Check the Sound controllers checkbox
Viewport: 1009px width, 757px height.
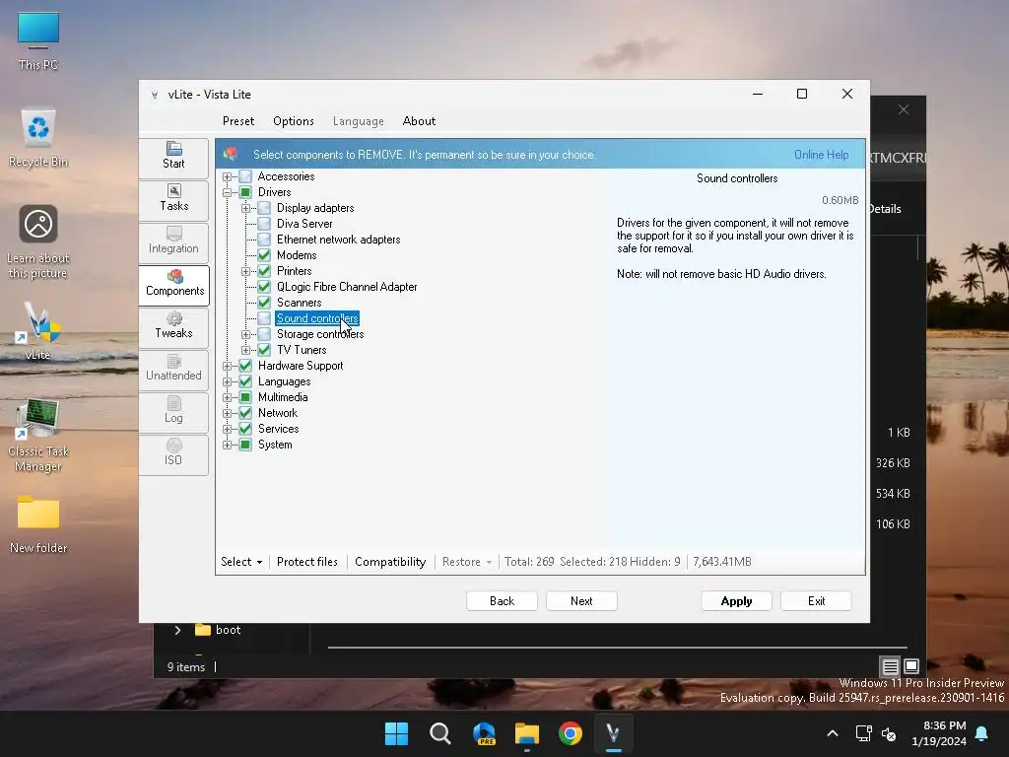pyautogui.click(x=264, y=318)
